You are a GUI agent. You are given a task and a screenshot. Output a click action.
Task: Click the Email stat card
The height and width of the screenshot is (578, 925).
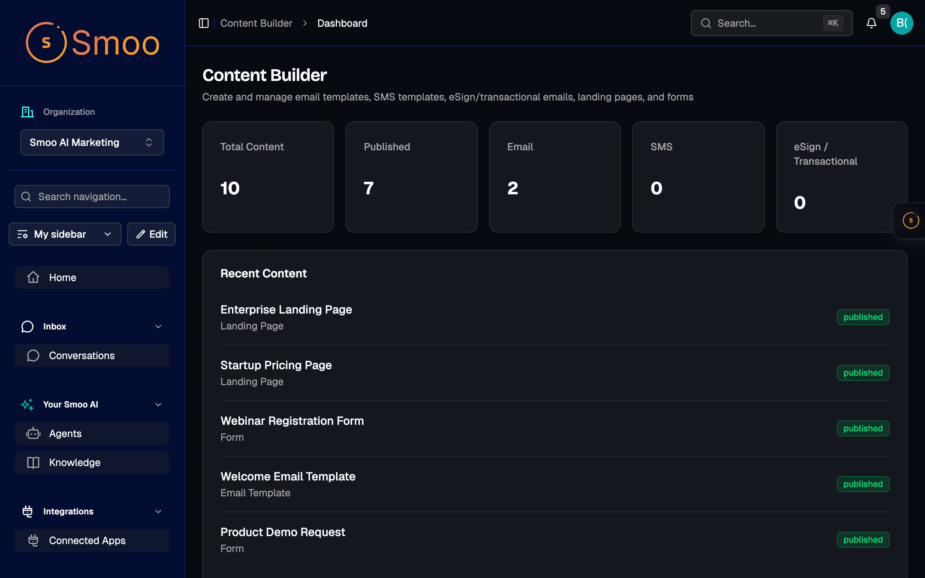[555, 177]
